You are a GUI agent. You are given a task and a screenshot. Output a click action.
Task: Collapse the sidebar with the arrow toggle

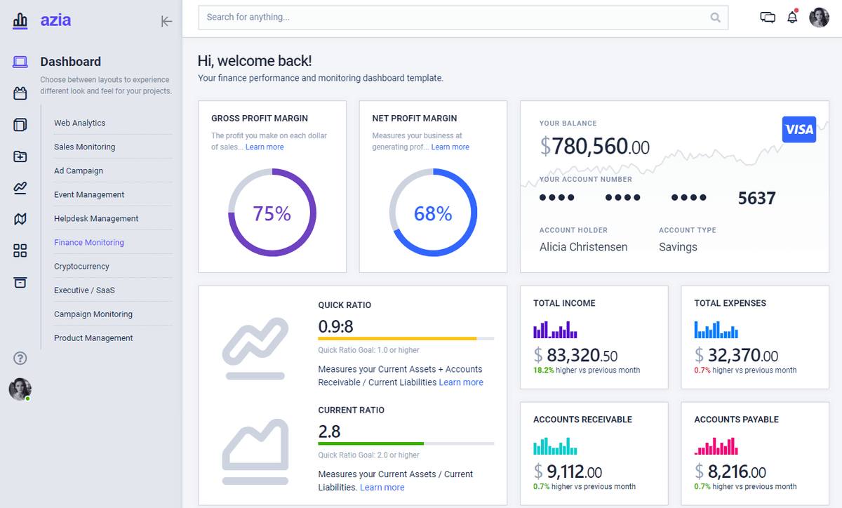166,21
